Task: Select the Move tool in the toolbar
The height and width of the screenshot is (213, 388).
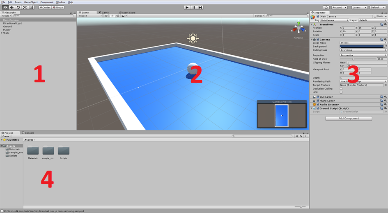Action: pos(11,7)
